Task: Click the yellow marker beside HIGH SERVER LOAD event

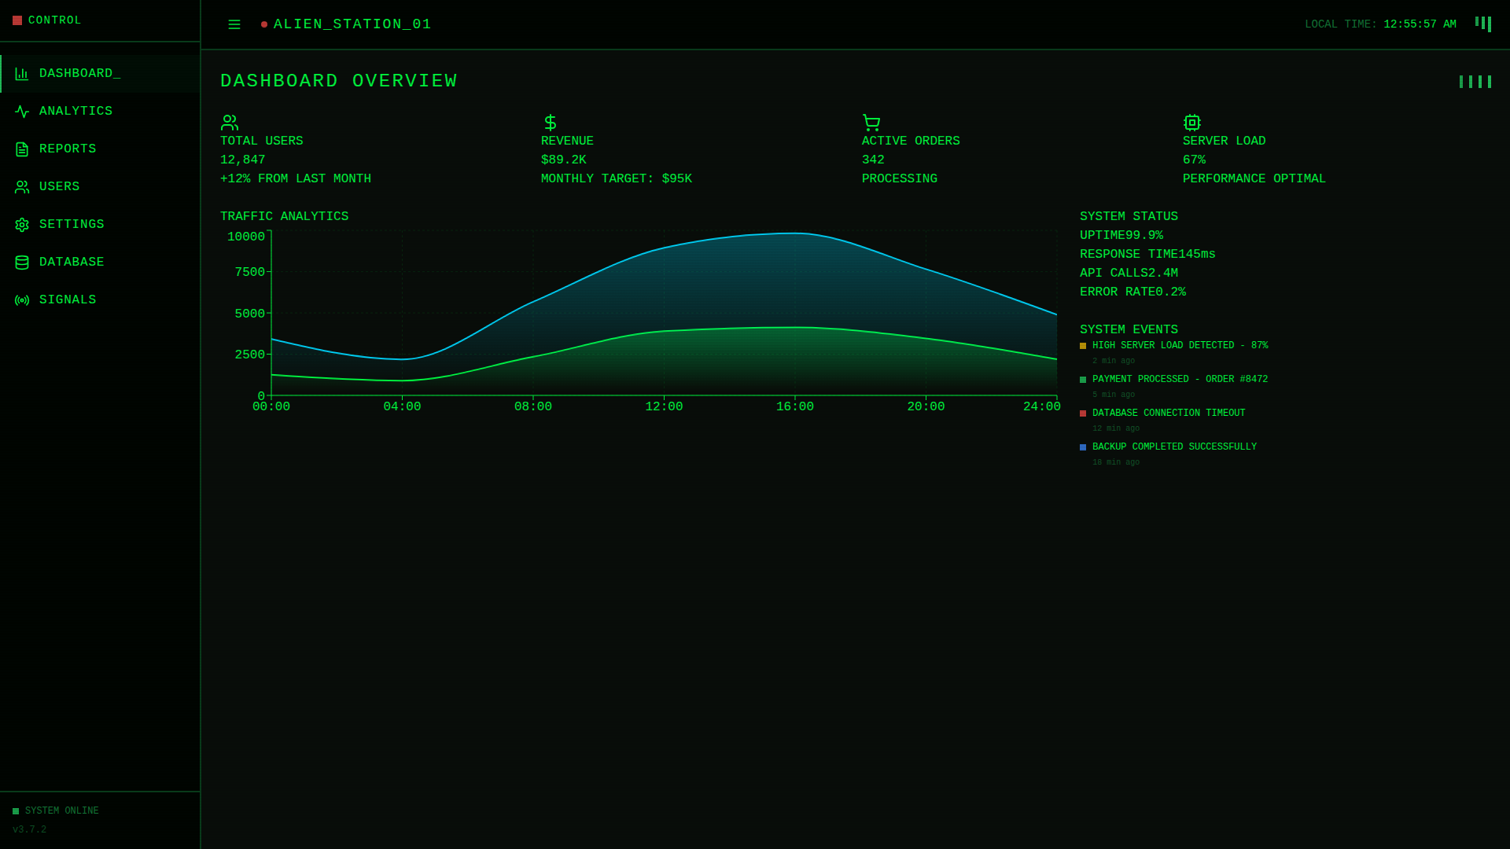Action: pyautogui.click(x=1083, y=346)
